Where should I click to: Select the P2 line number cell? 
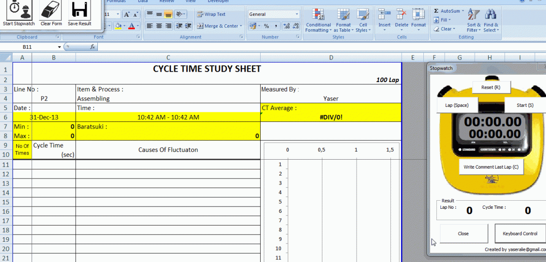[44, 98]
